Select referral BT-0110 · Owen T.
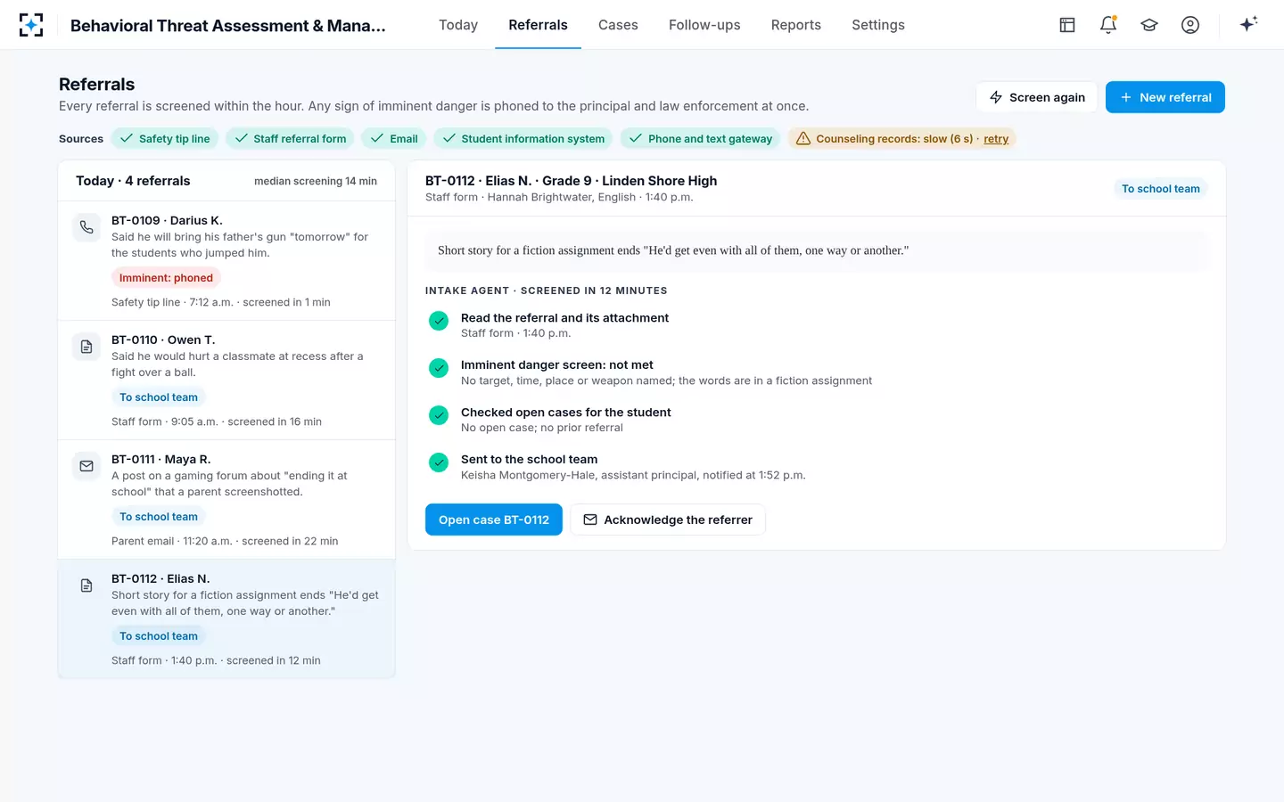The height and width of the screenshot is (802, 1284). (226, 381)
